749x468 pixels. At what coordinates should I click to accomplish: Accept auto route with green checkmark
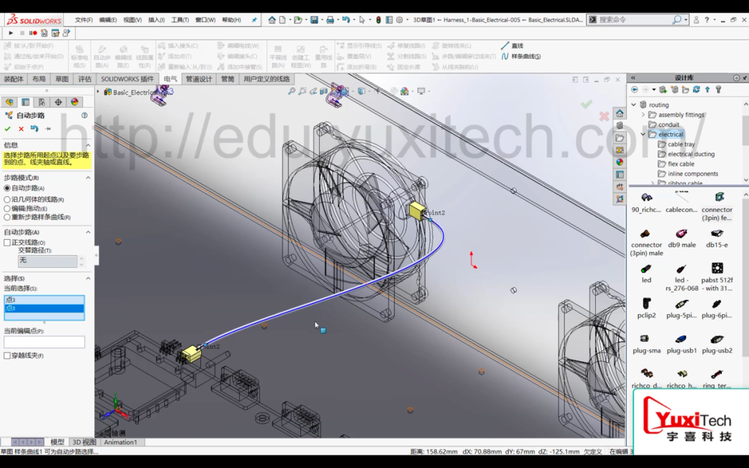[7, 128]
